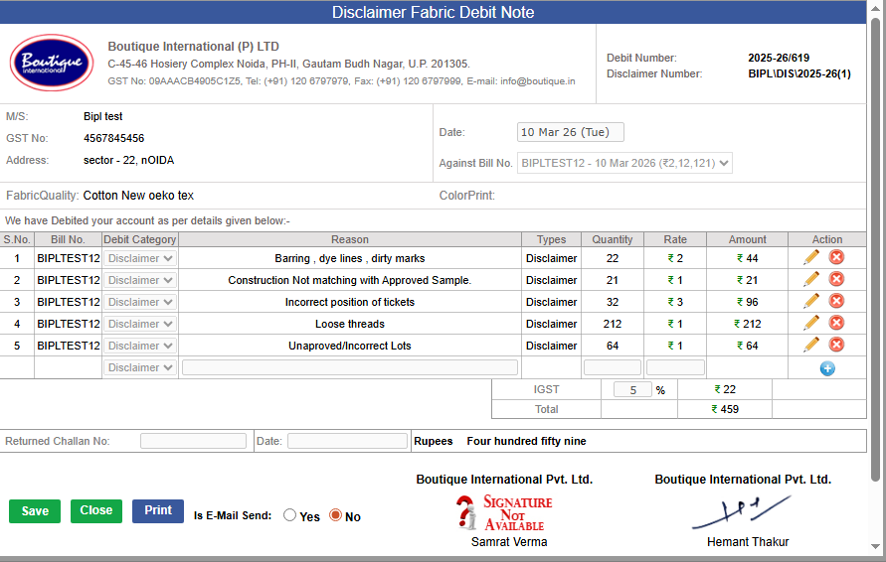Viewport: 886px width, 562px height.
Task: Edit the Barring, dye lines row pencil icon
Action: (811, 257)
